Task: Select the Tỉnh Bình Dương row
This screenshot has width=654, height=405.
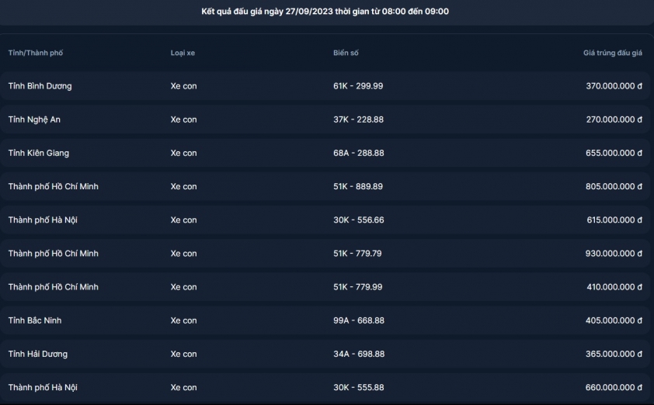Action: [325, 86]
